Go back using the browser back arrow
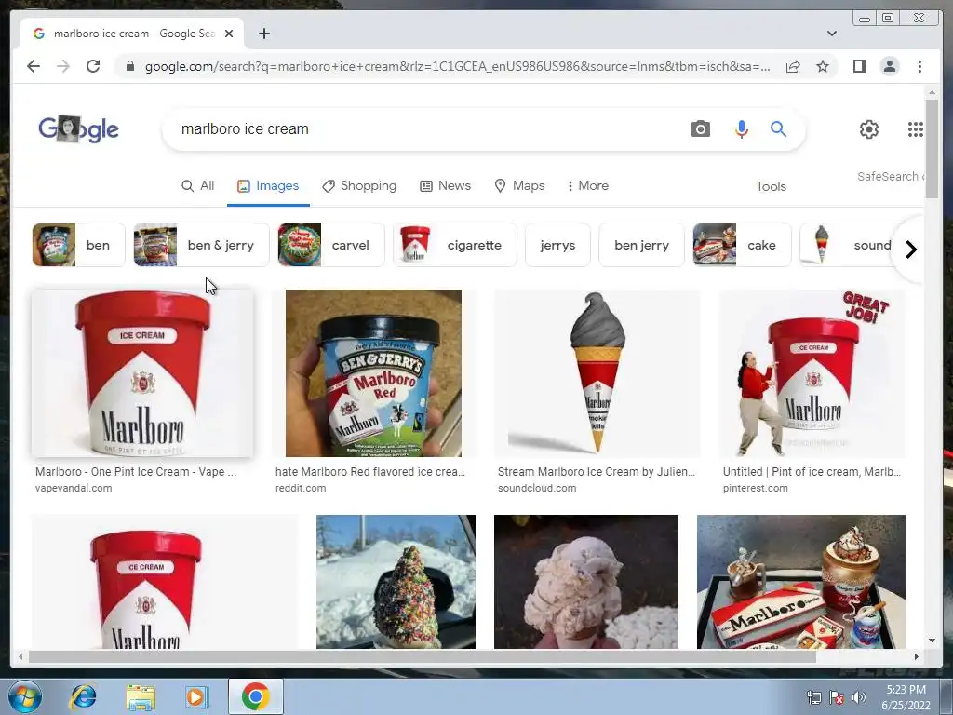Image resolution: width=953 pixels, height=715 pixels. 34,66
